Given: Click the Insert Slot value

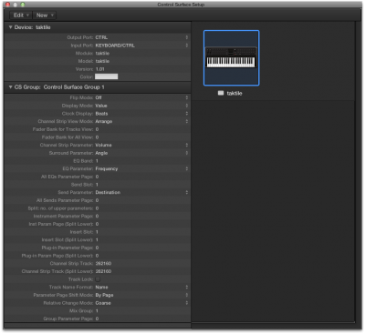Looking at the screenshot, I should pyautogui.click(x=97, y=232).
